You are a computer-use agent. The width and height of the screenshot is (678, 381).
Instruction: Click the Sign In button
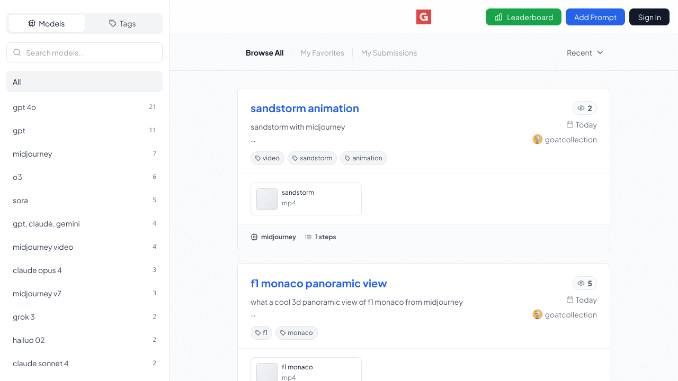point(649,17)
